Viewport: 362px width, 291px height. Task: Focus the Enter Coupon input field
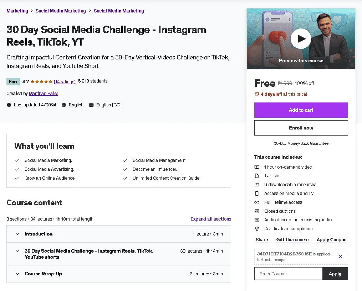(x=289, y=274)
